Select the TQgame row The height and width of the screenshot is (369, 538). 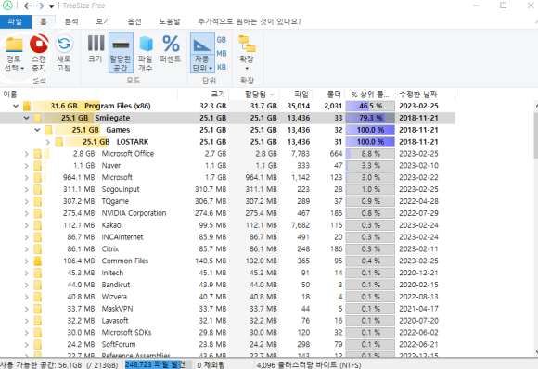(x=227, y=201)
